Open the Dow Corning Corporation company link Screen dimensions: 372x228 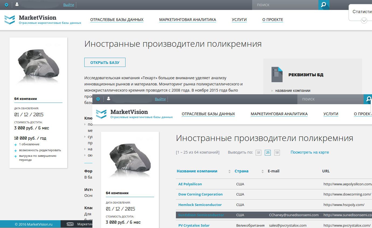200,194
